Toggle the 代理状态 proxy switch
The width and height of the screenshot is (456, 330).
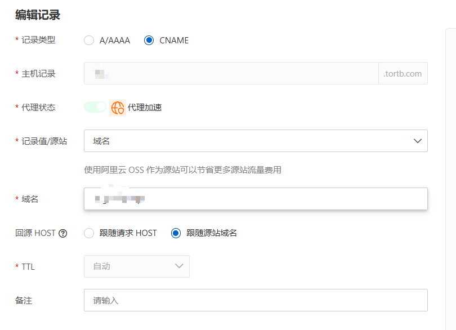[x=95, y=107]
